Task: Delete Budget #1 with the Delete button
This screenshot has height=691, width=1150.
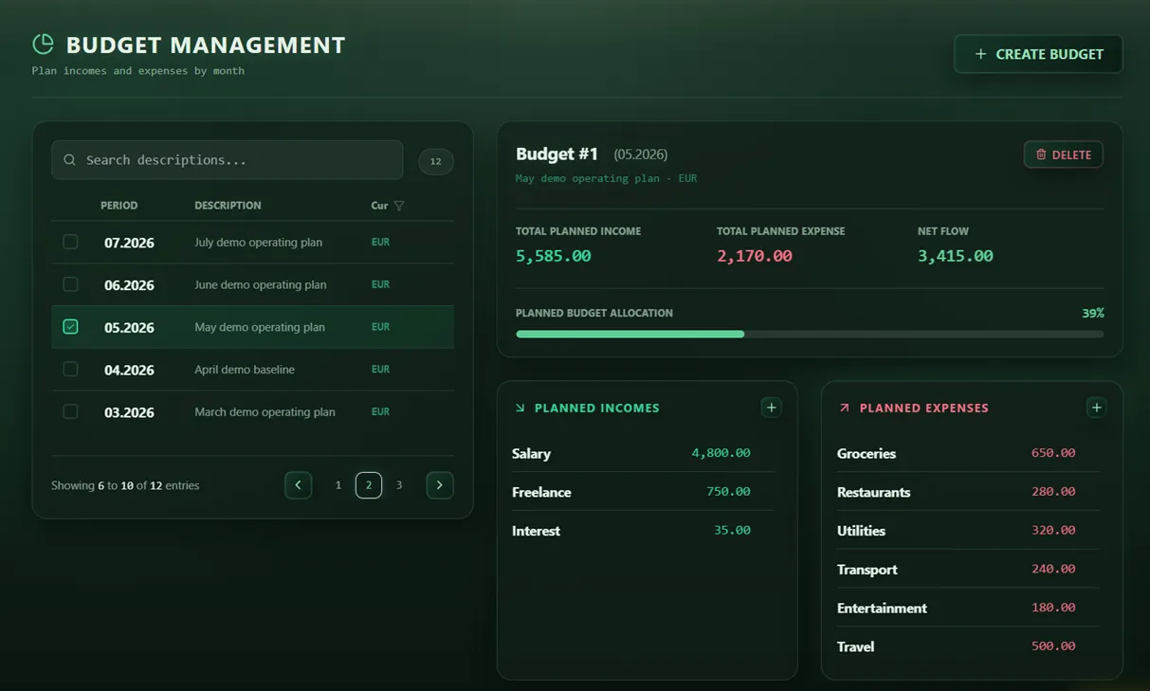Action: click(1063, 155)
